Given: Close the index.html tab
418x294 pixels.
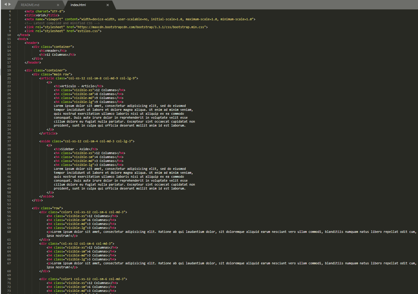Looking at the screenshot, I should pyautogui.click(x=108, y=5).
